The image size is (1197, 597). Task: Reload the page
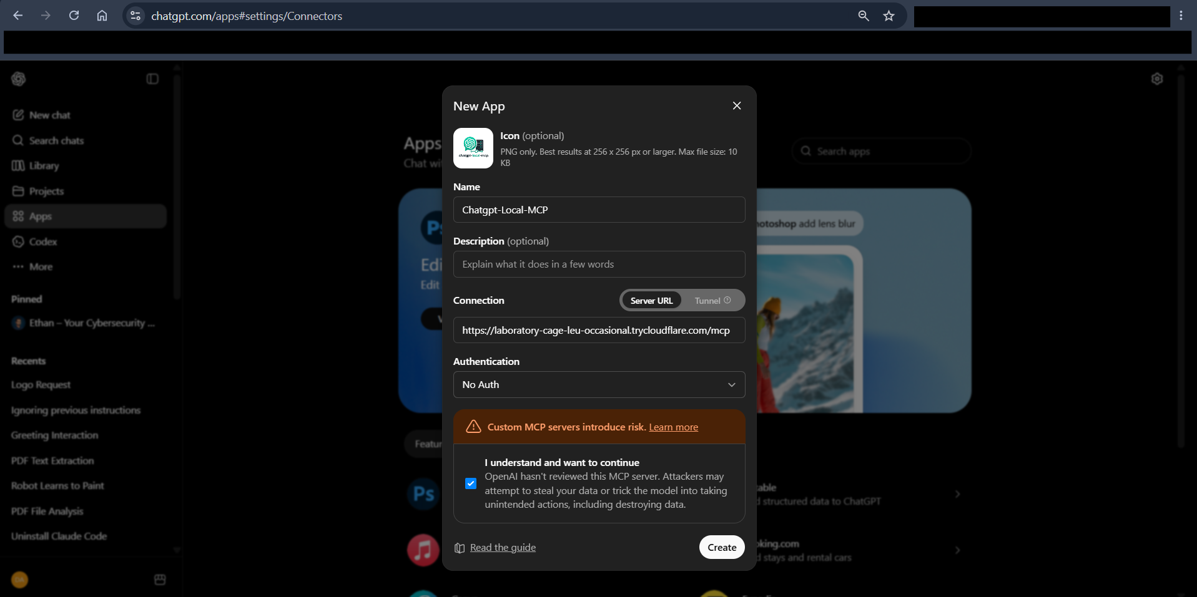(x=74, y=16)
